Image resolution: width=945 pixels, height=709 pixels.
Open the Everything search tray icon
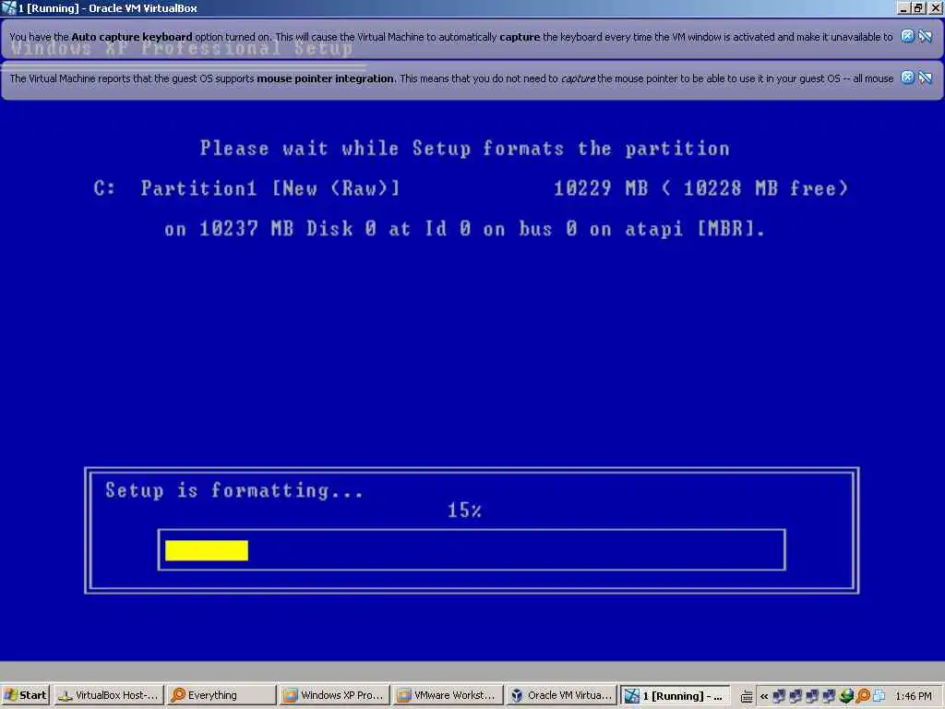pos(863,696)
